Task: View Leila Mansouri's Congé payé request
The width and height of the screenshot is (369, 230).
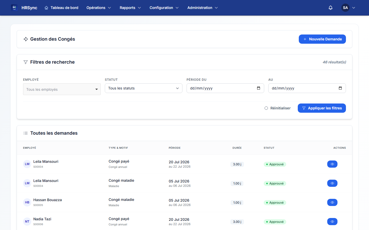Action: (x=332, y=164)
